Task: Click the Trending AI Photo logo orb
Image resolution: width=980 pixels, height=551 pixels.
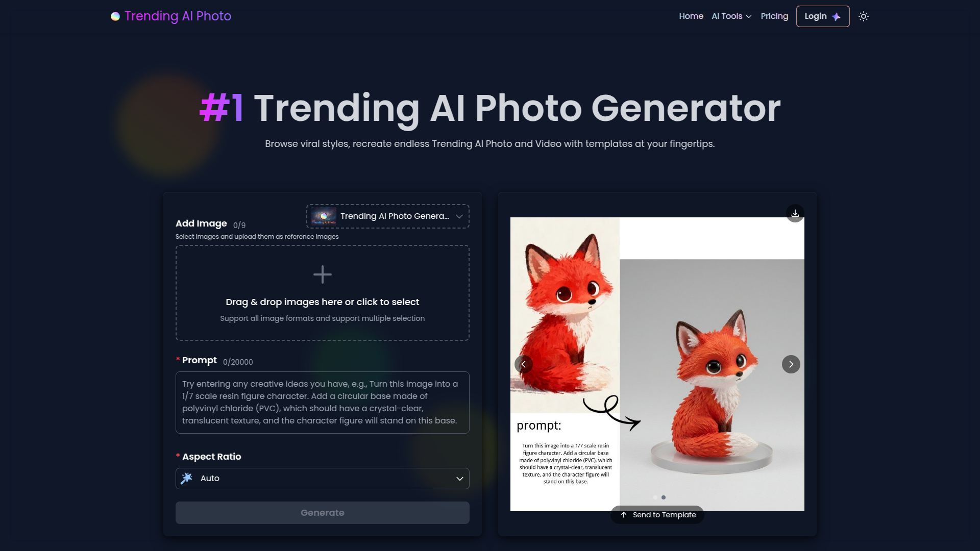Action: [115, 16]
